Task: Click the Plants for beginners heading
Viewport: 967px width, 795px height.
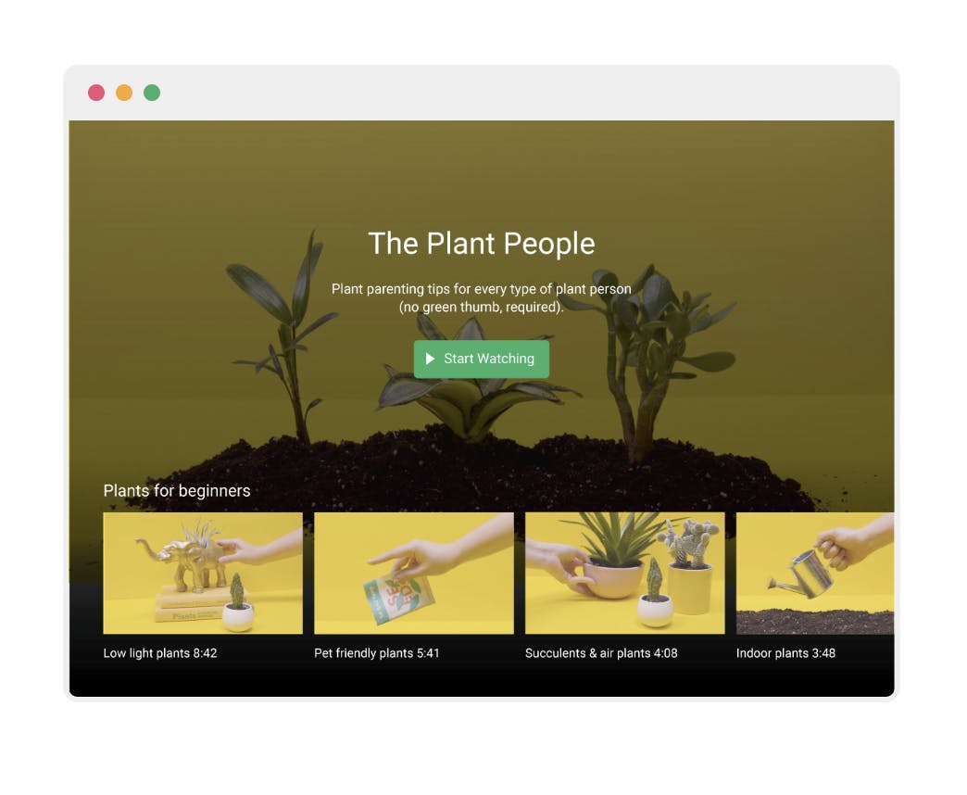Action: pyautogui.click(x=177, y=491)
